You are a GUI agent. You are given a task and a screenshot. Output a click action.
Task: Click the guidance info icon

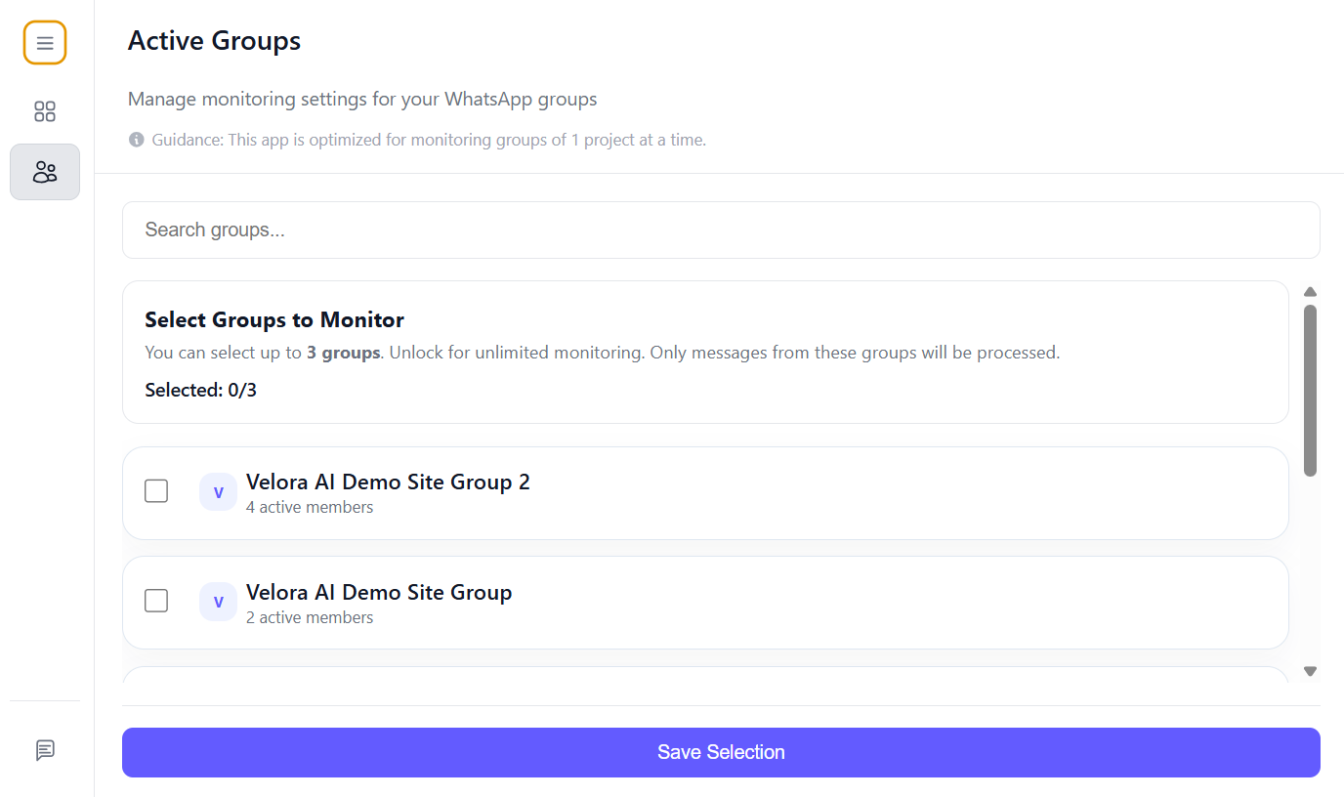tap(137, 140)
